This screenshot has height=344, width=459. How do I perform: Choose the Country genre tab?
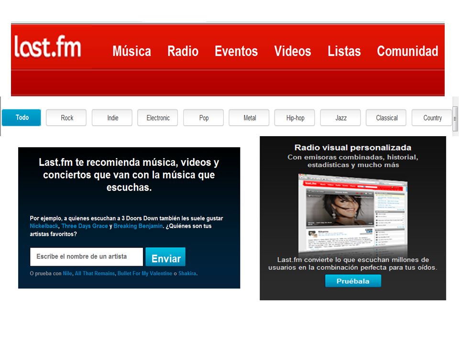[x=432, y=118]
